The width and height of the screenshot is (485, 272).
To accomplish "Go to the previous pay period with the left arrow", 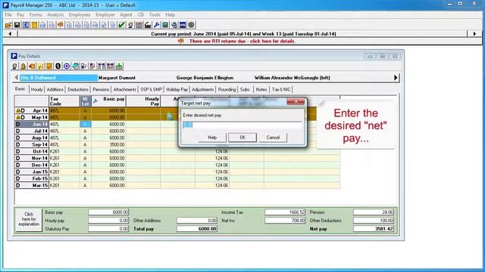I will [10, 33].
